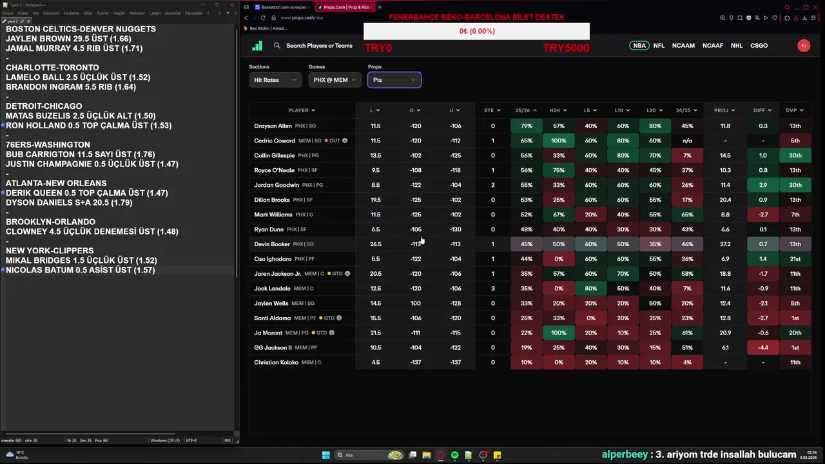The image size is (825, 464).
Task: Open Opera browser icon in taskbar
Action: tap(441, 455)
